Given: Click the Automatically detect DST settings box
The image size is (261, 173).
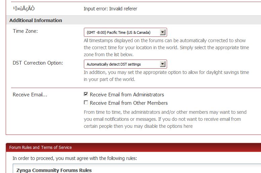Looking at the screenshot, I should pyautogui.click(x=125, y=64).
